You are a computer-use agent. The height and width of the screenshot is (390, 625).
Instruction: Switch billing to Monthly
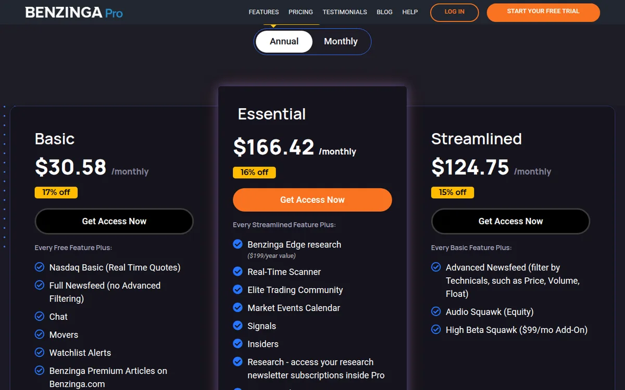(x=341, y=42)
